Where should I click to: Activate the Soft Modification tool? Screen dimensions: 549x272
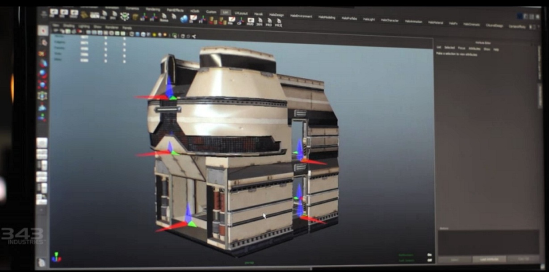[x=42, y=107]
